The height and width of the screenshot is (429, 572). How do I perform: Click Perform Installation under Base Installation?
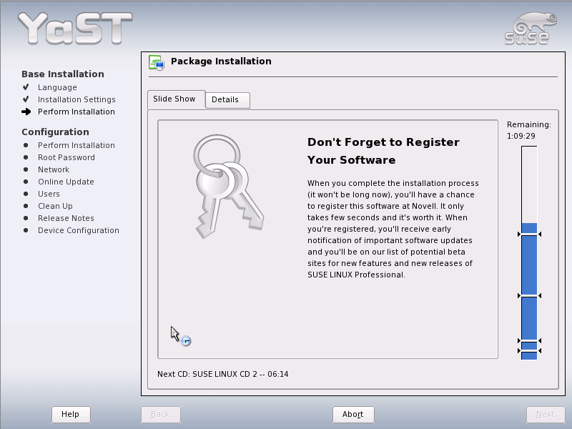coord(77,112)
